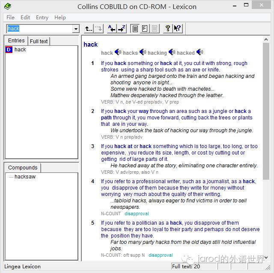Screen dimensions: 274x273
Task: Minimize the Lexicon window
Action: [x=235, y=6]
